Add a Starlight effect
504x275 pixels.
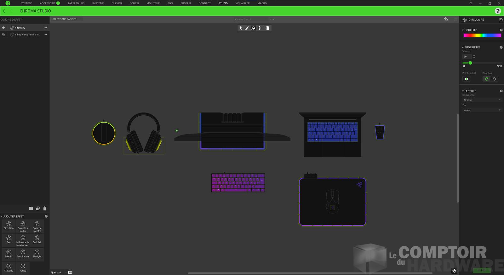[x=37, y=254]
